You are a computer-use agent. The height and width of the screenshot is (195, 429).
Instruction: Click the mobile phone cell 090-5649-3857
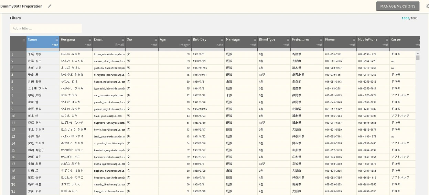[x=373, y=157]
